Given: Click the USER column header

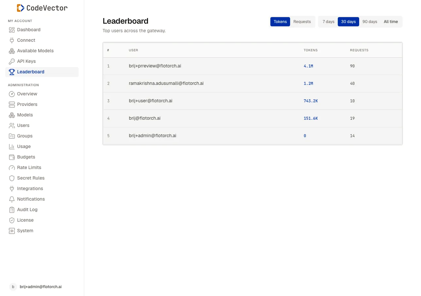Looking at the screenshot, I should [x=134, y=50].
